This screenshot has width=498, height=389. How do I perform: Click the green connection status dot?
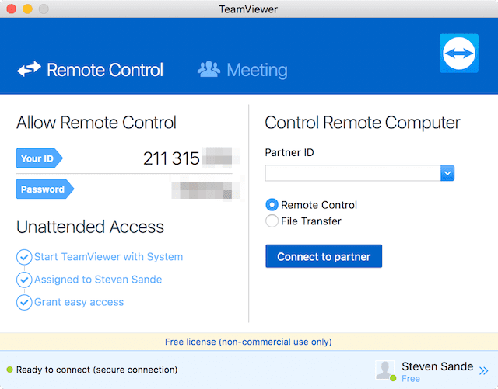point(9,370)
